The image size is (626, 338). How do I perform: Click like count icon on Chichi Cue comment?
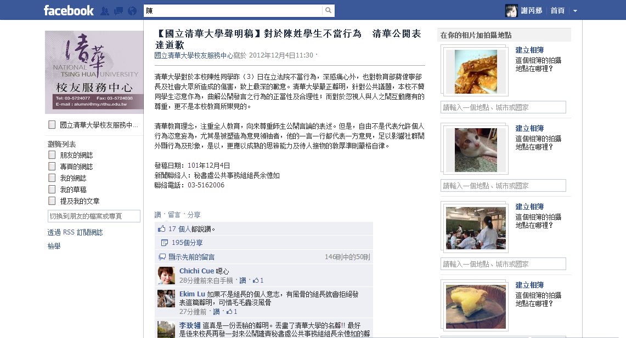256,280
